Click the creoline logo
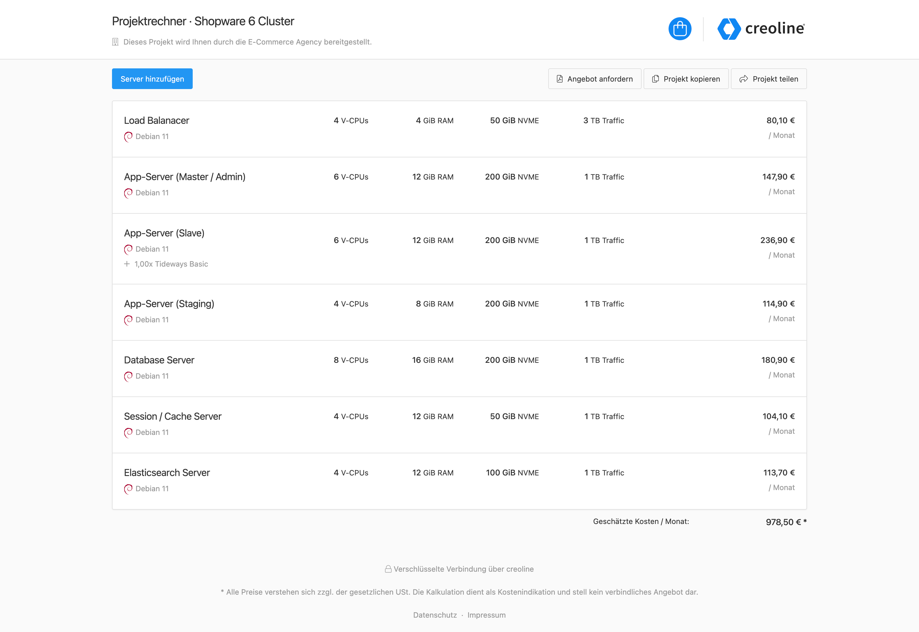The image size is (919, 632). click(761, 29)
